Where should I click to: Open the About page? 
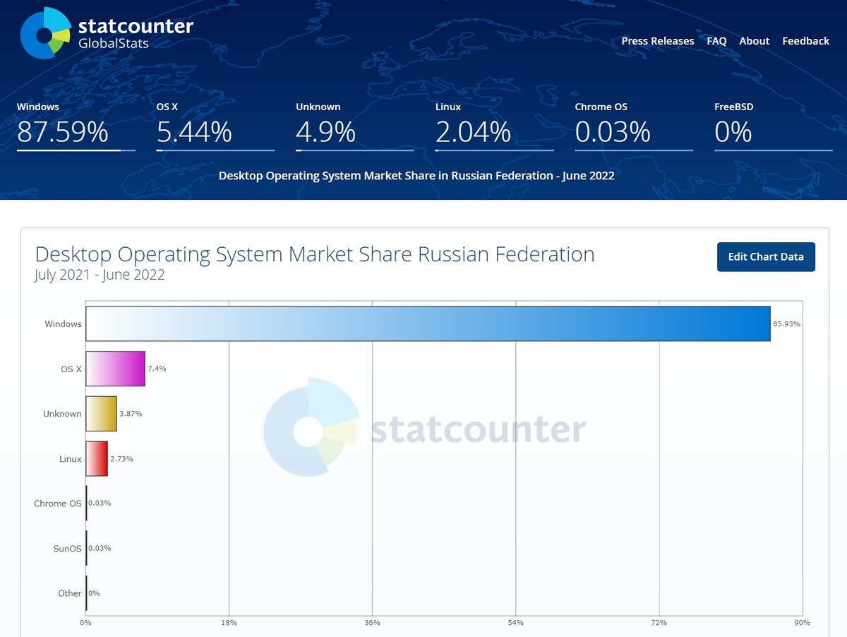pos(754,41)
